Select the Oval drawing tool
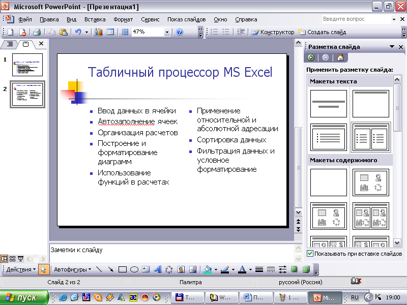407x305 pixels. pos(134,269)
